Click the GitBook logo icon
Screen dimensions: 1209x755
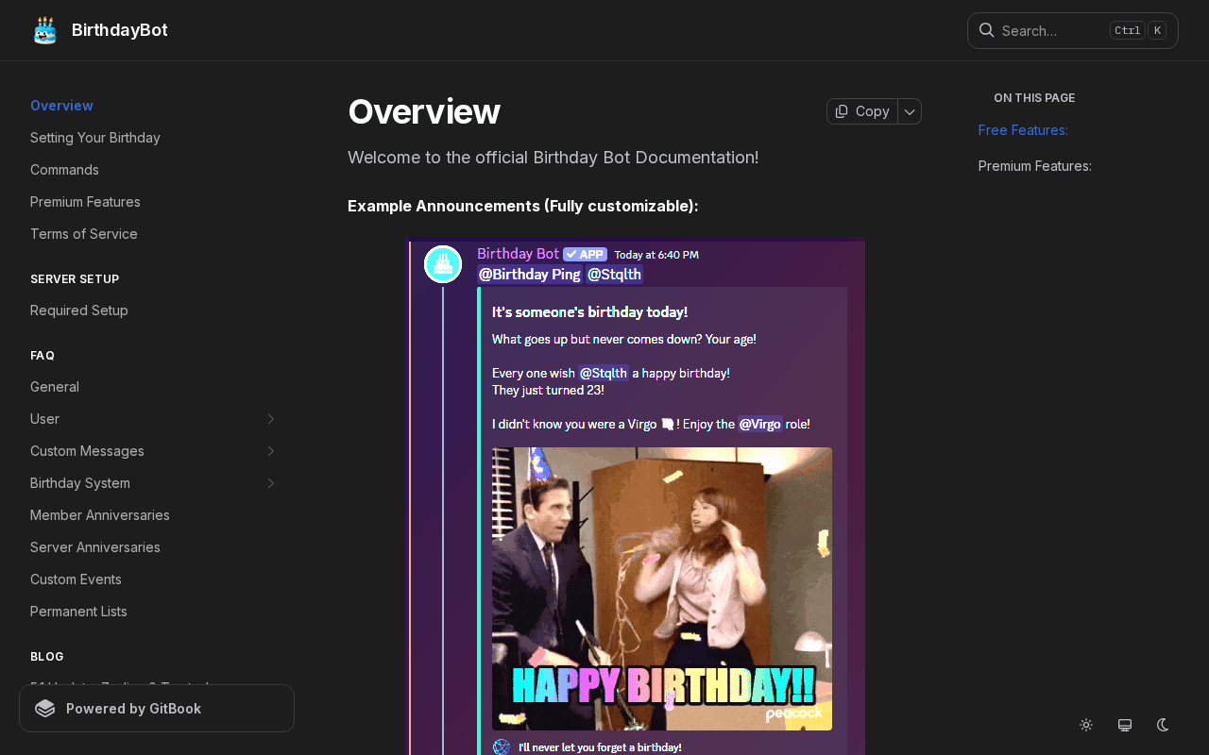coord(45,709)
